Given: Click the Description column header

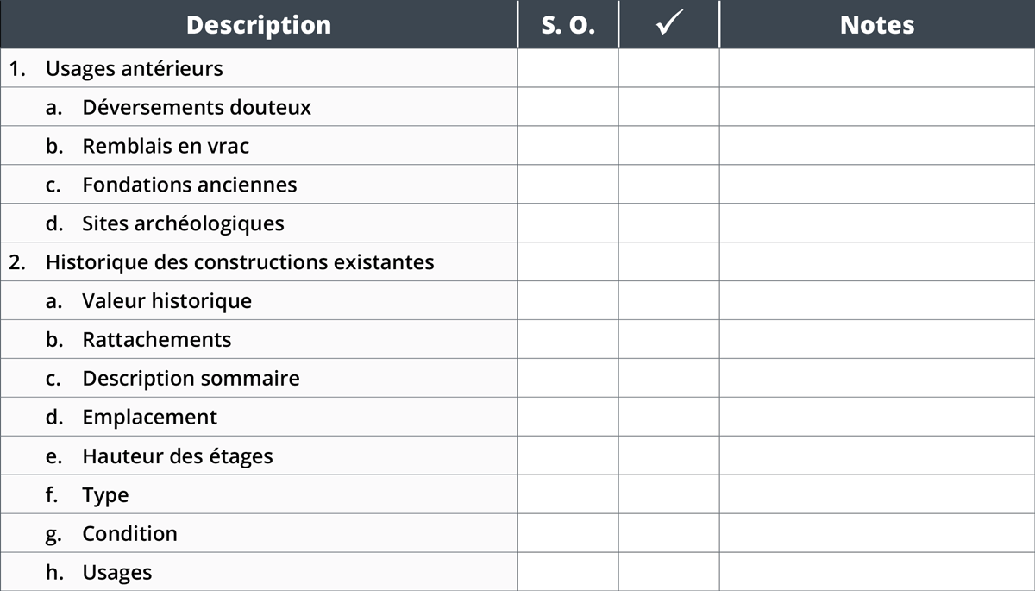Looking at the screenshot, I should point(258,25).
